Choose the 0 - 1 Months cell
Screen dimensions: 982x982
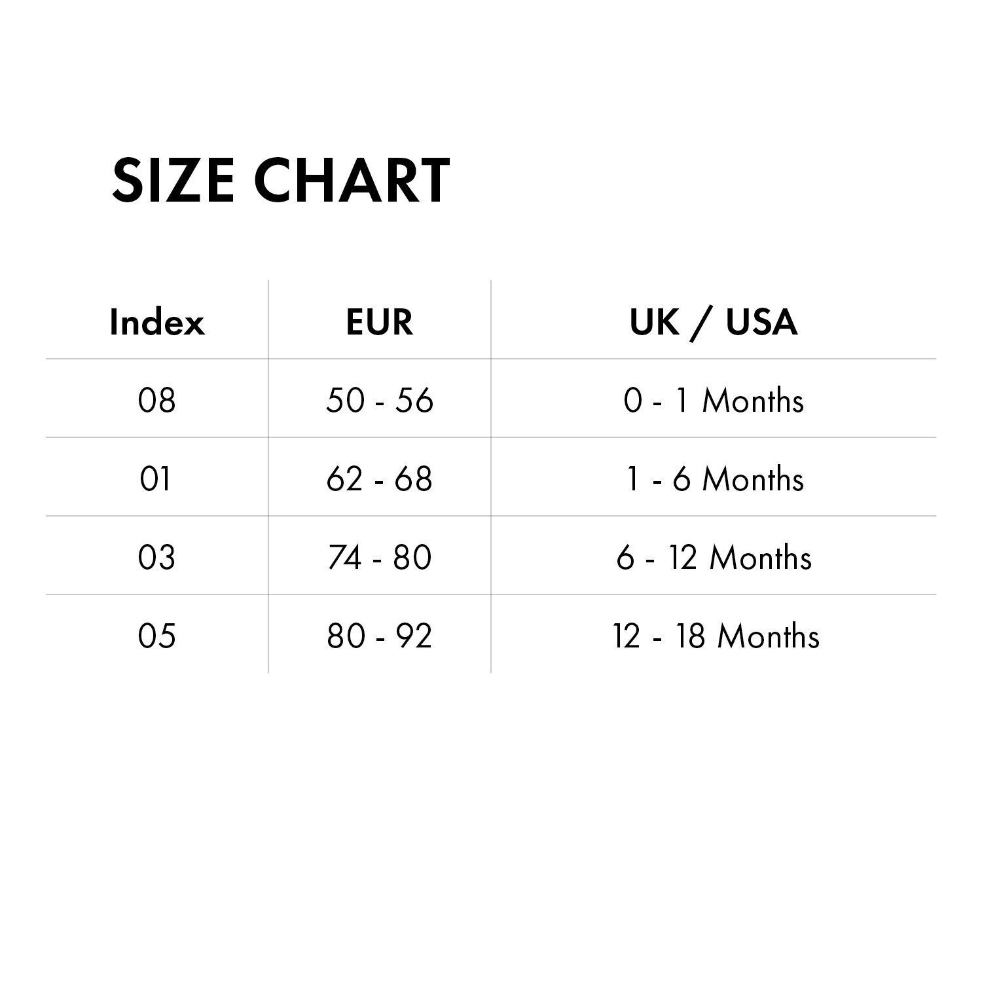pyautogui.click(x=714, y=399)
